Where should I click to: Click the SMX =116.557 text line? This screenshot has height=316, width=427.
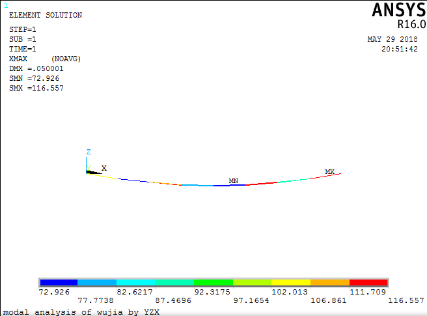point(36,88)
